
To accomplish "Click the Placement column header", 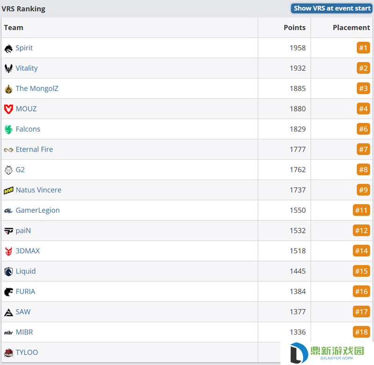I will pos(352,28).
